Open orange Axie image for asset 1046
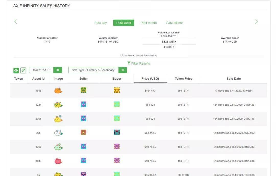 pos(58,91)
